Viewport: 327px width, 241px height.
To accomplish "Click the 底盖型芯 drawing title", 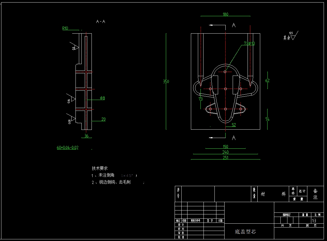I will [x=245, y=232].
